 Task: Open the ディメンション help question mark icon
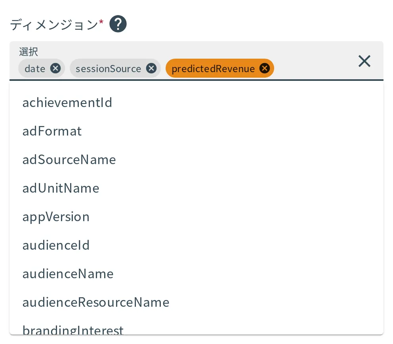(x=118, y=24)
